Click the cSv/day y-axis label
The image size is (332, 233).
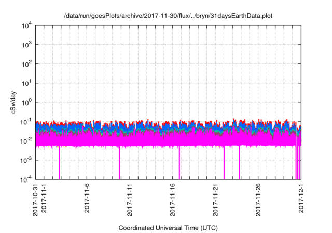coord(13,102)
